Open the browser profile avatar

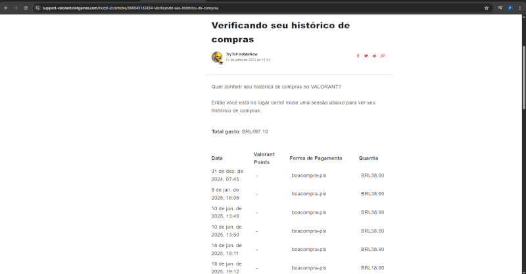click(510, 8)
